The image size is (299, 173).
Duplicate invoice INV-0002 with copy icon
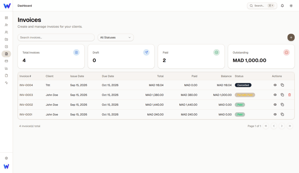282,105
